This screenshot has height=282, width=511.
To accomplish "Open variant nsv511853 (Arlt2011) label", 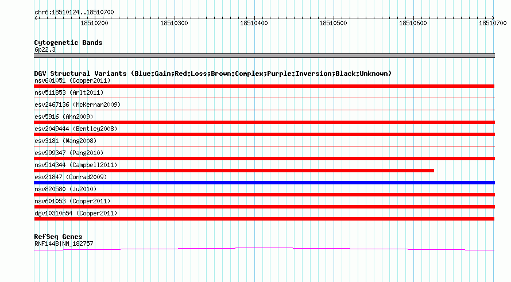I will coord(69,92).
